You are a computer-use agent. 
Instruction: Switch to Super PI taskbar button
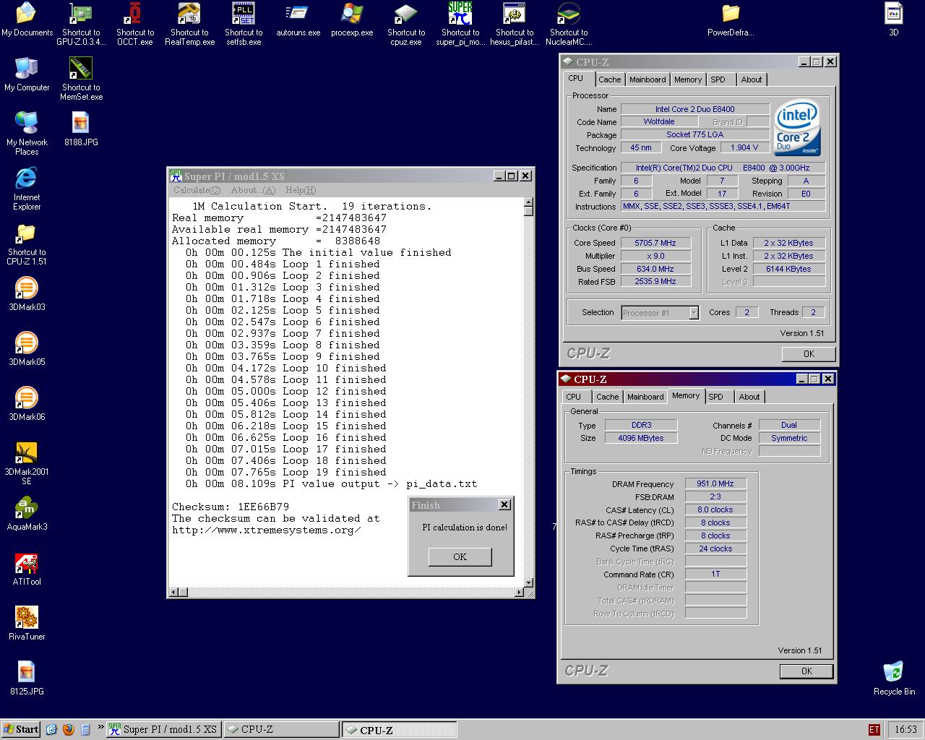[163, 729]
